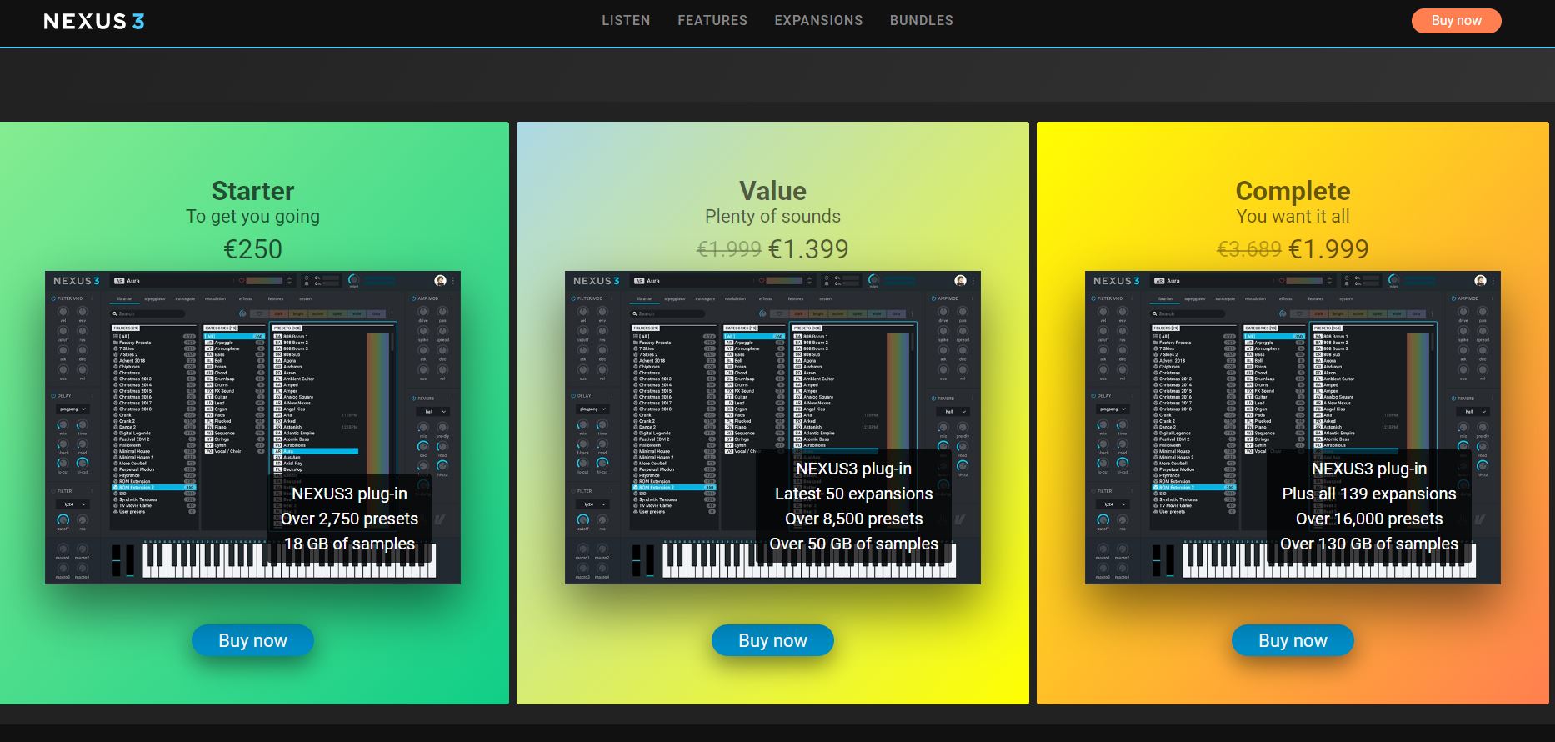This screenshot has height=742, width=1555.
Task: Click 'NEXUS3 plug-in' text in Value card
Action: [x=853, y=469]
